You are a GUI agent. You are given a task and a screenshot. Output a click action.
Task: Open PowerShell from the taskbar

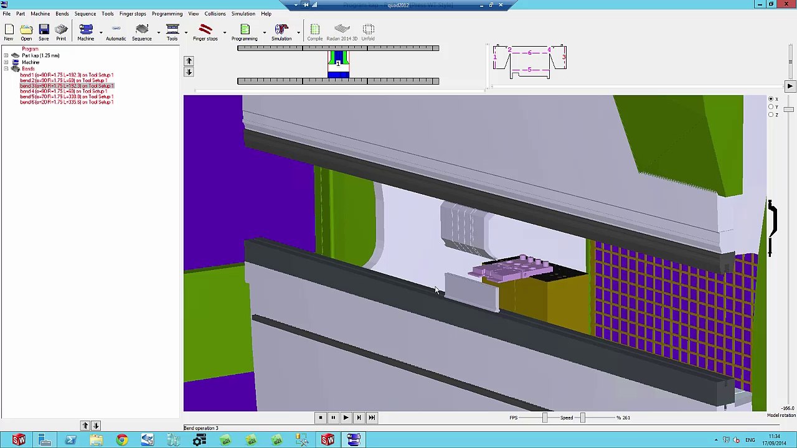70,441
